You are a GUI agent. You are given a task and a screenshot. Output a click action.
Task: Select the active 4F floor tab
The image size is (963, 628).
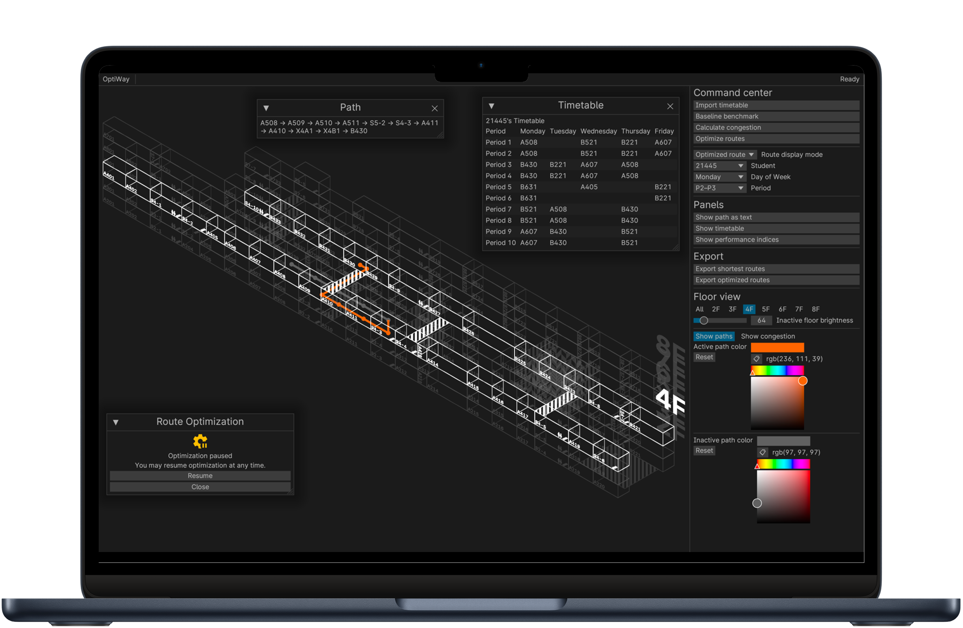pos(749,309)
